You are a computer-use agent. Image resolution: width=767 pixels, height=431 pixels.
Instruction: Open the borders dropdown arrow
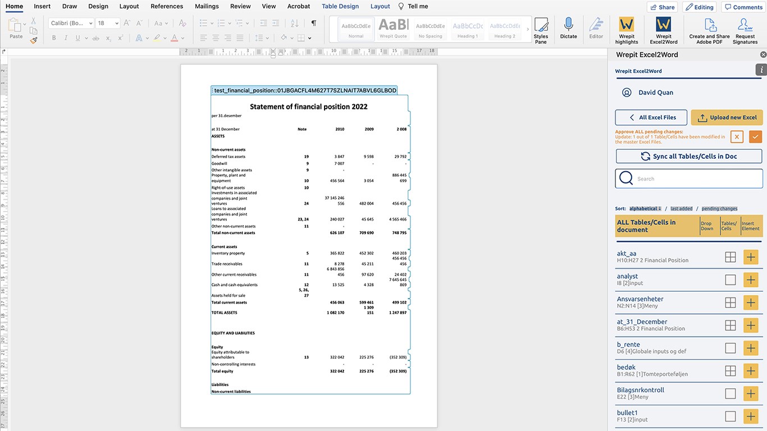pyautogui.click(x=311, y=38)
